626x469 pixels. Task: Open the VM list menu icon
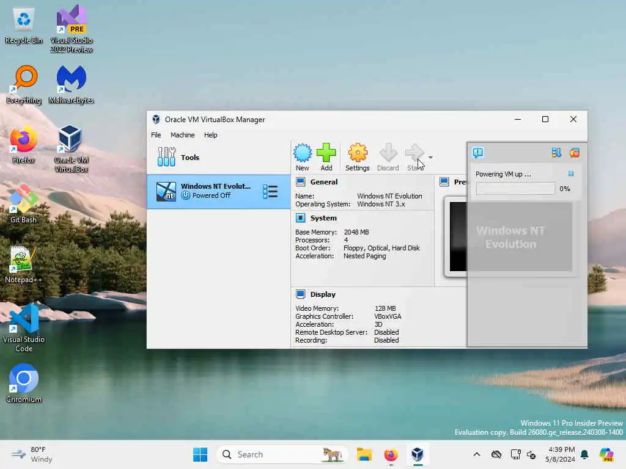[270, 191]
